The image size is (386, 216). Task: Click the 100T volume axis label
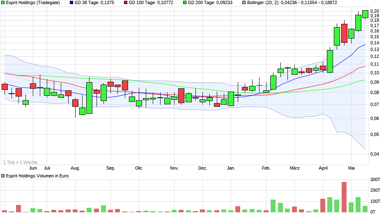coord(375,201)
